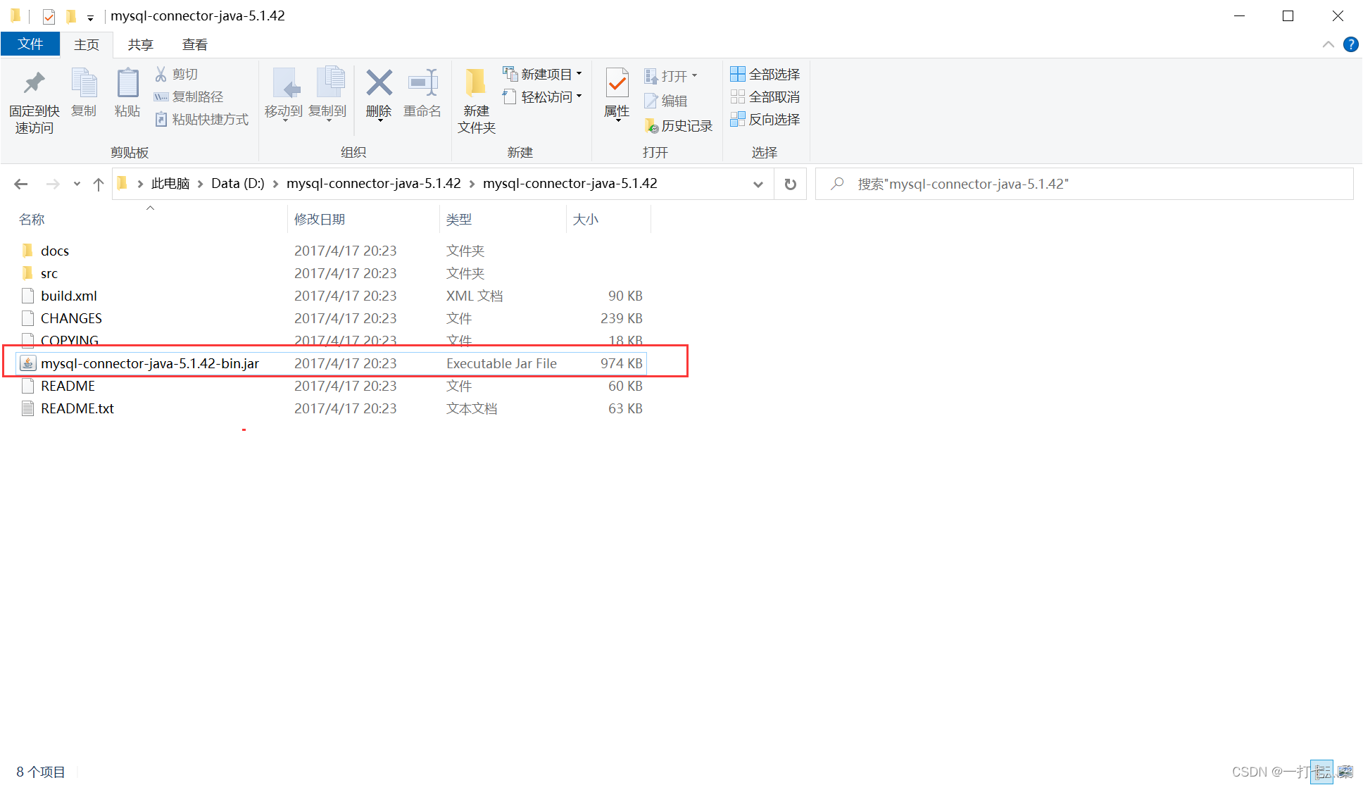This screenshot has width=1363, height=785.
Task: Click Data (D:) in the breadcrumb path
Action: point(237,184)
